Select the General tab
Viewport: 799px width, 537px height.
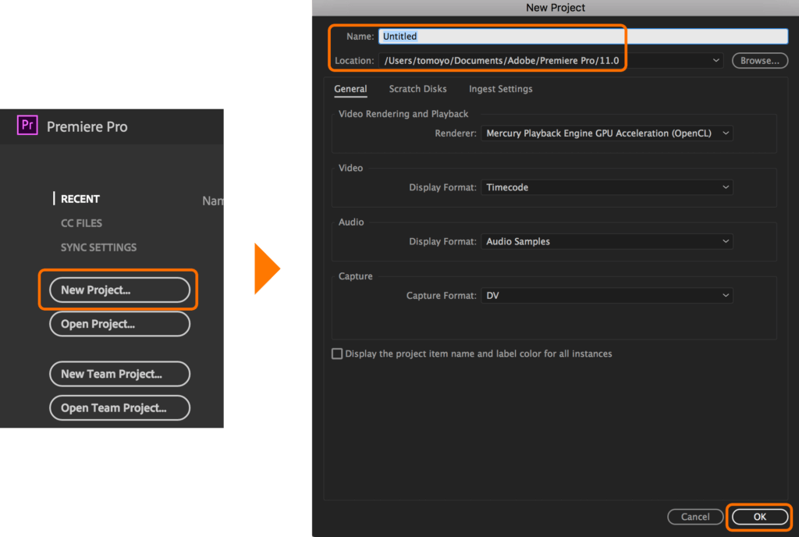(350, 89)
